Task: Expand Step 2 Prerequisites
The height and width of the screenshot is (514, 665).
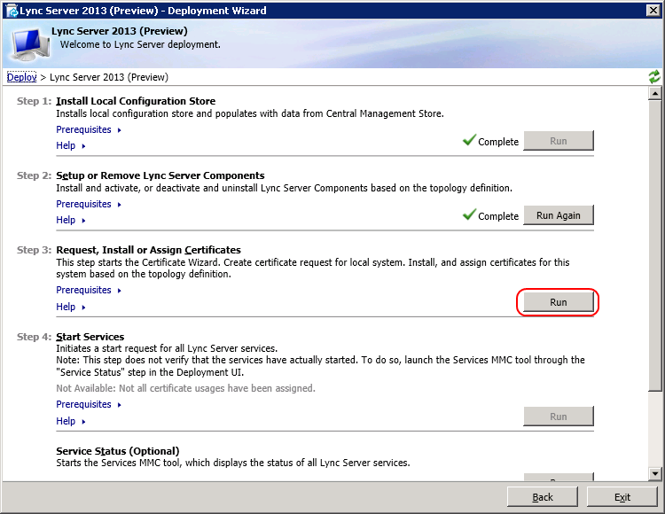Action: 89,204
